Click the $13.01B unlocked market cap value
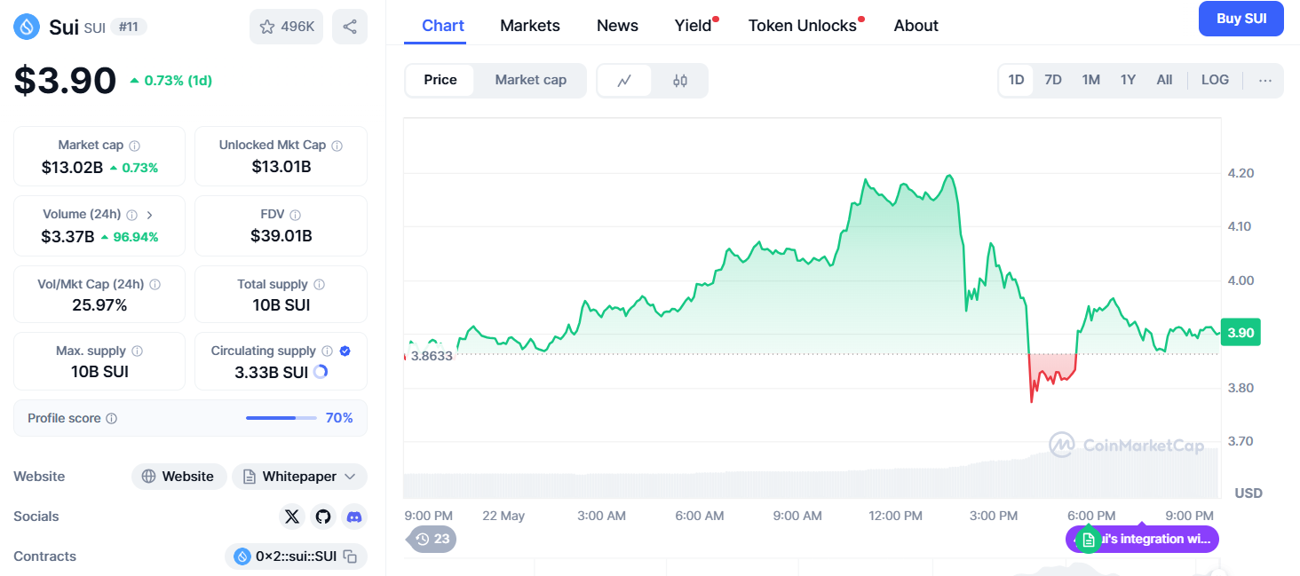The width and height of the screenshot is (1300, 576). pyautogui.click(x=281, y=167)
